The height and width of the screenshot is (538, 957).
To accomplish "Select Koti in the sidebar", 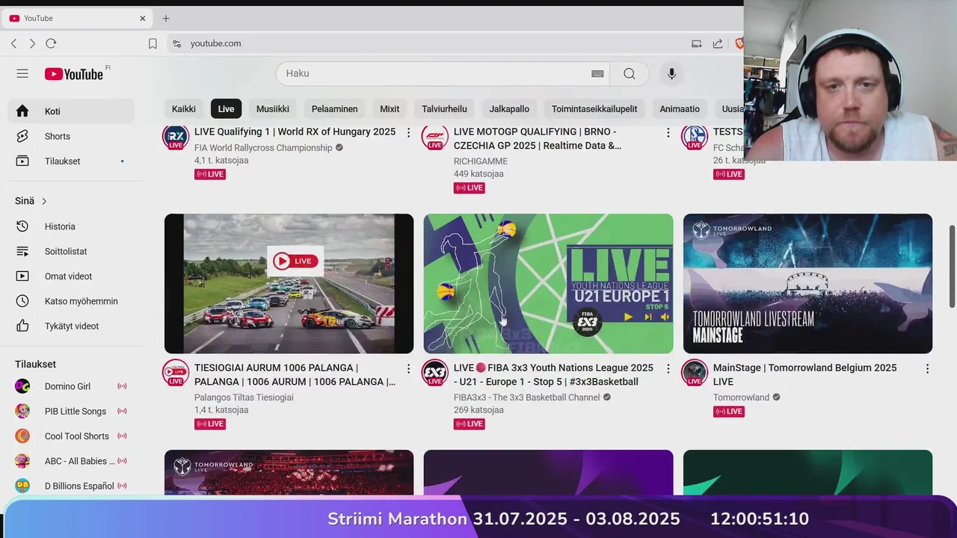I will [x=71, y=111].
